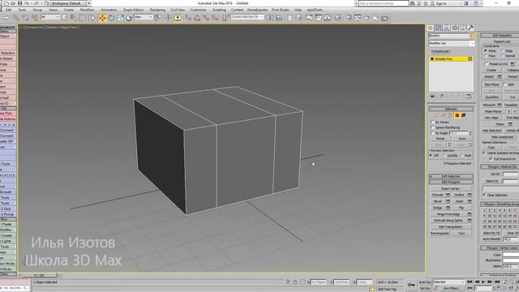This screenshot has width=519, height=292.
Task: Toggle Preserve UVs checkbox
Action: [x=487, y=63]
